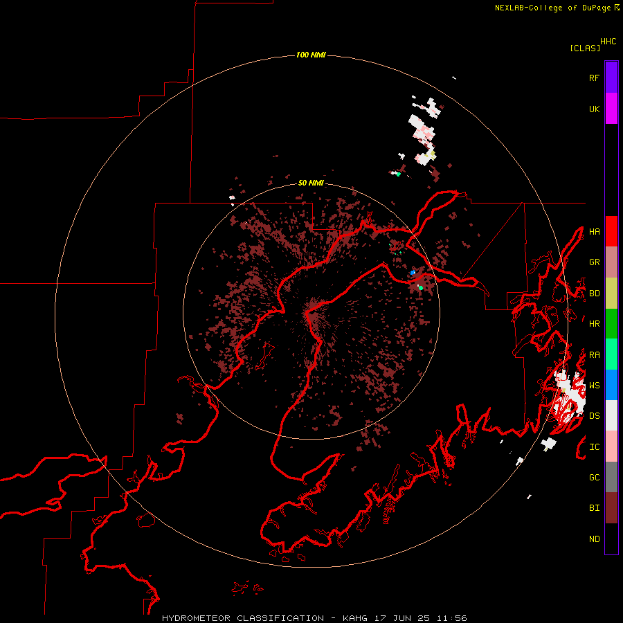Click the 100 NMI range ring label
623x623 pixels.
[x=311, y=55]
